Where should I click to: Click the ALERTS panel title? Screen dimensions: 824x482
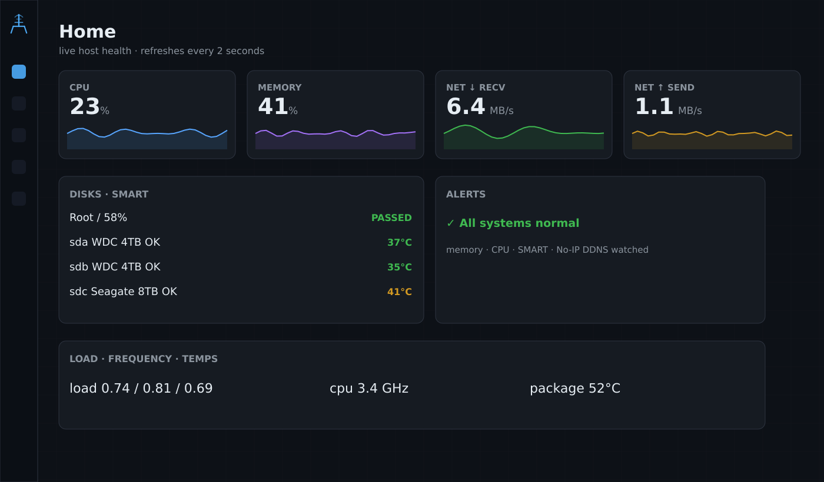click(466, 195)
